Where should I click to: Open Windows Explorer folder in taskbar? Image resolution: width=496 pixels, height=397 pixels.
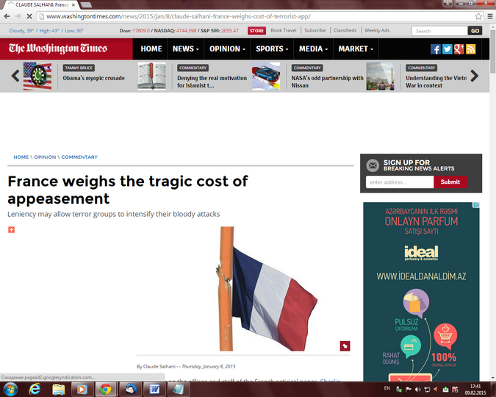pos(59,389)
